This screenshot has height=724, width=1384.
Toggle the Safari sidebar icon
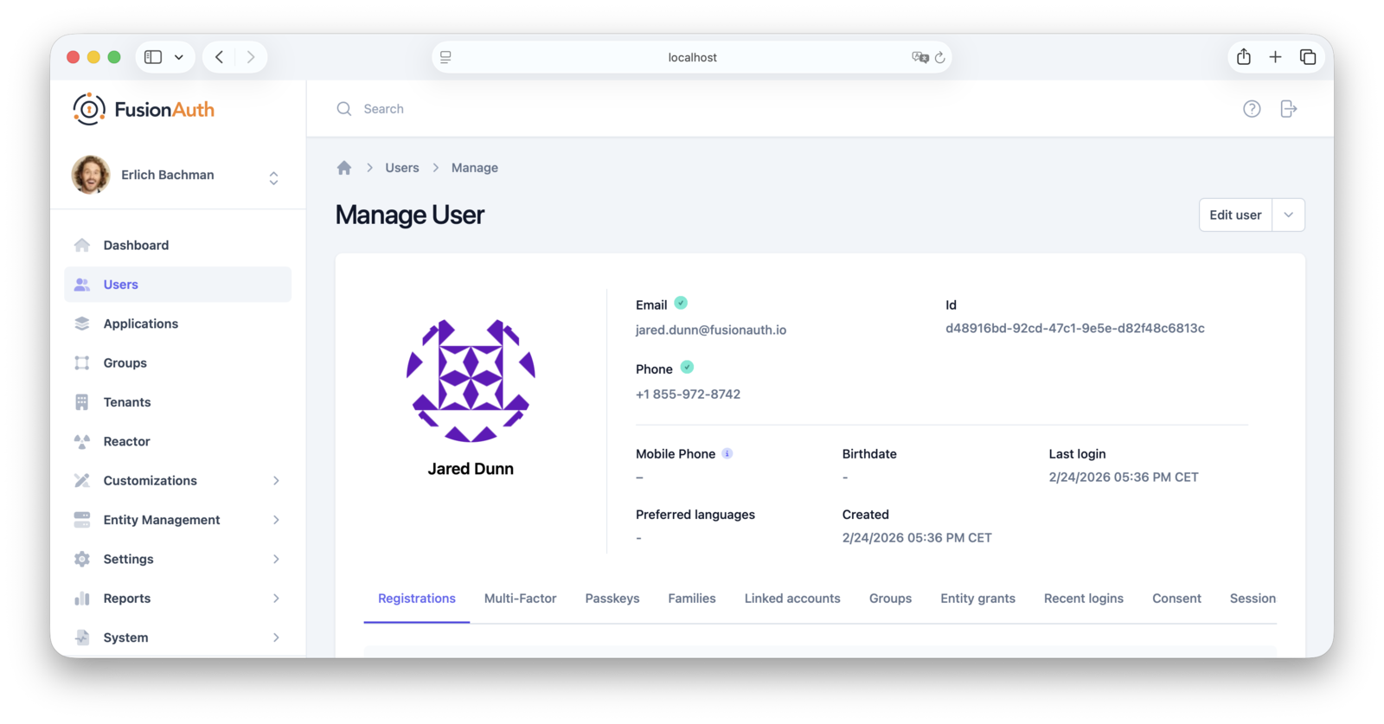click(x=153, y=57)
